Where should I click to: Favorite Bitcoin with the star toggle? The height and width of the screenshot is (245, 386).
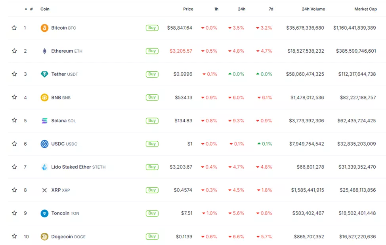(14, 28)
